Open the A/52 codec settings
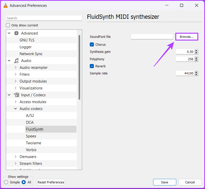 point(30,116)
